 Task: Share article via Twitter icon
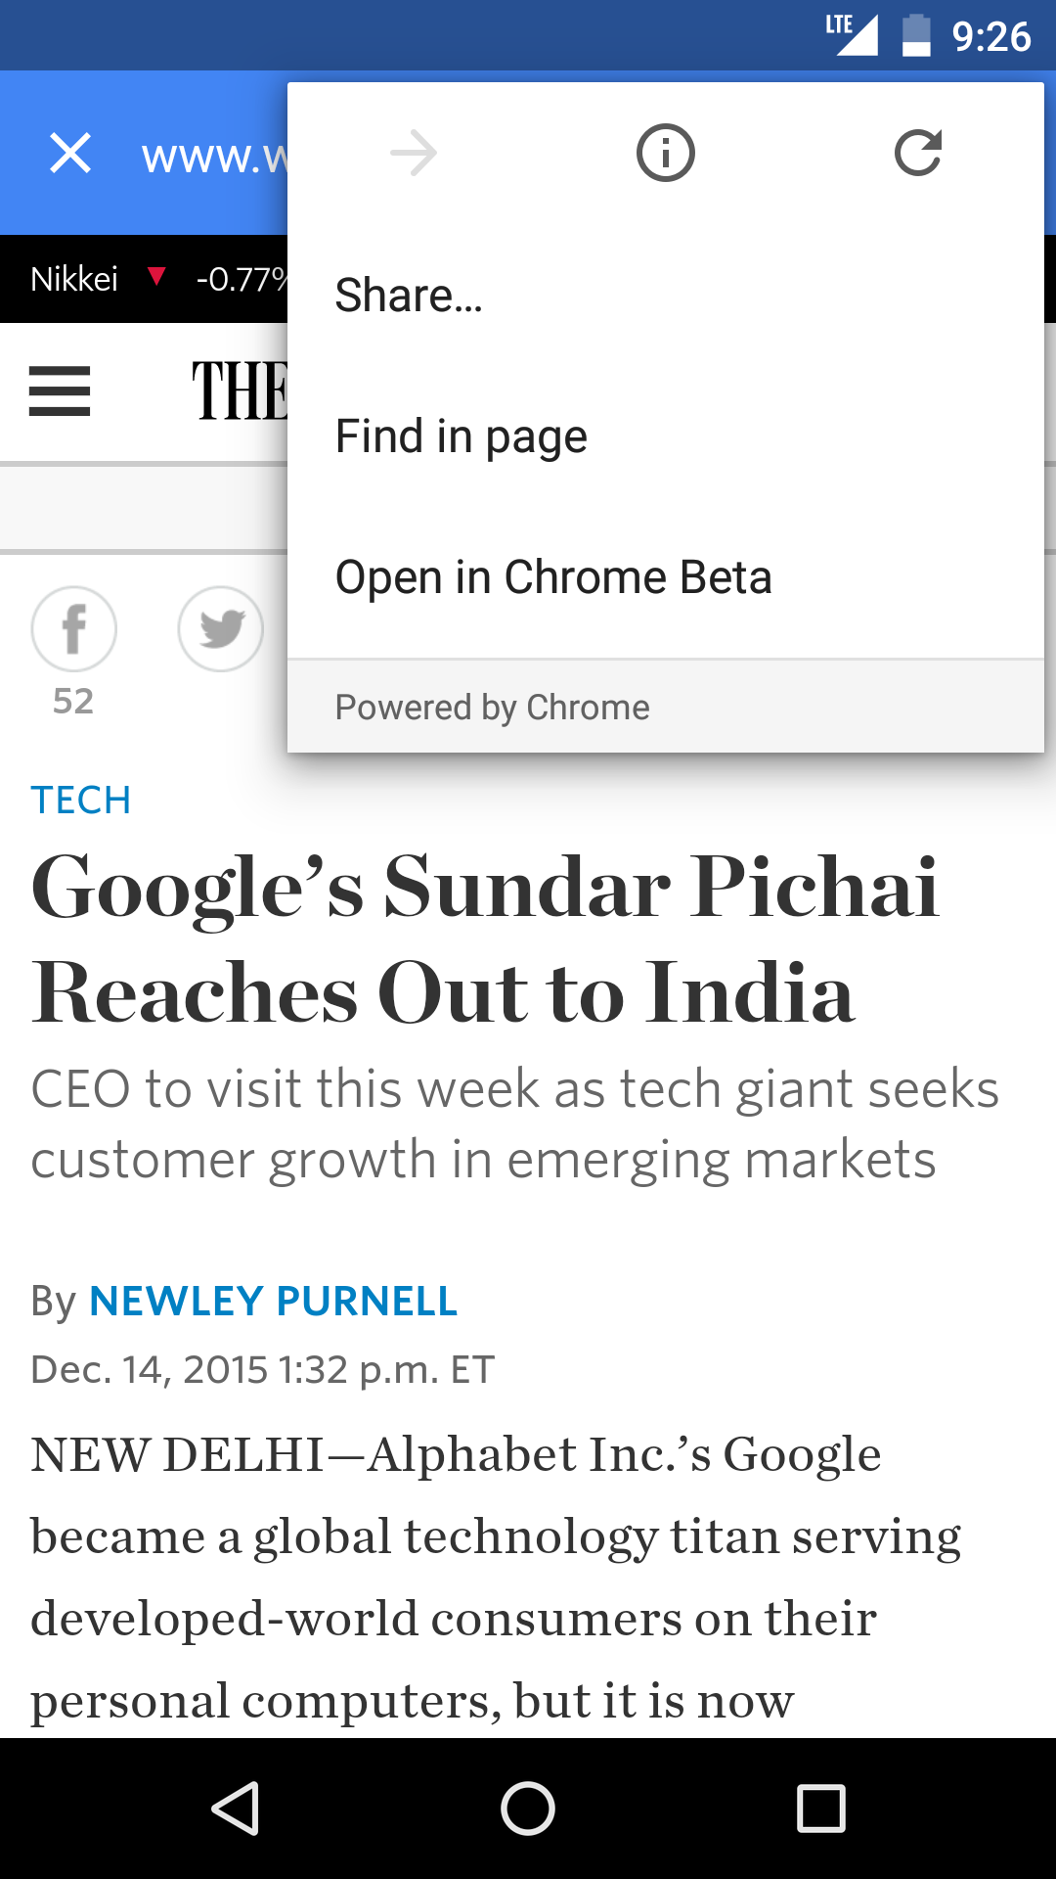[x=221, y=629]
